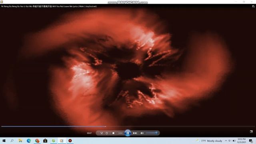Open Google Chrome from the taskbar
Screen dimensions: 256x144
tap(37, 141)
